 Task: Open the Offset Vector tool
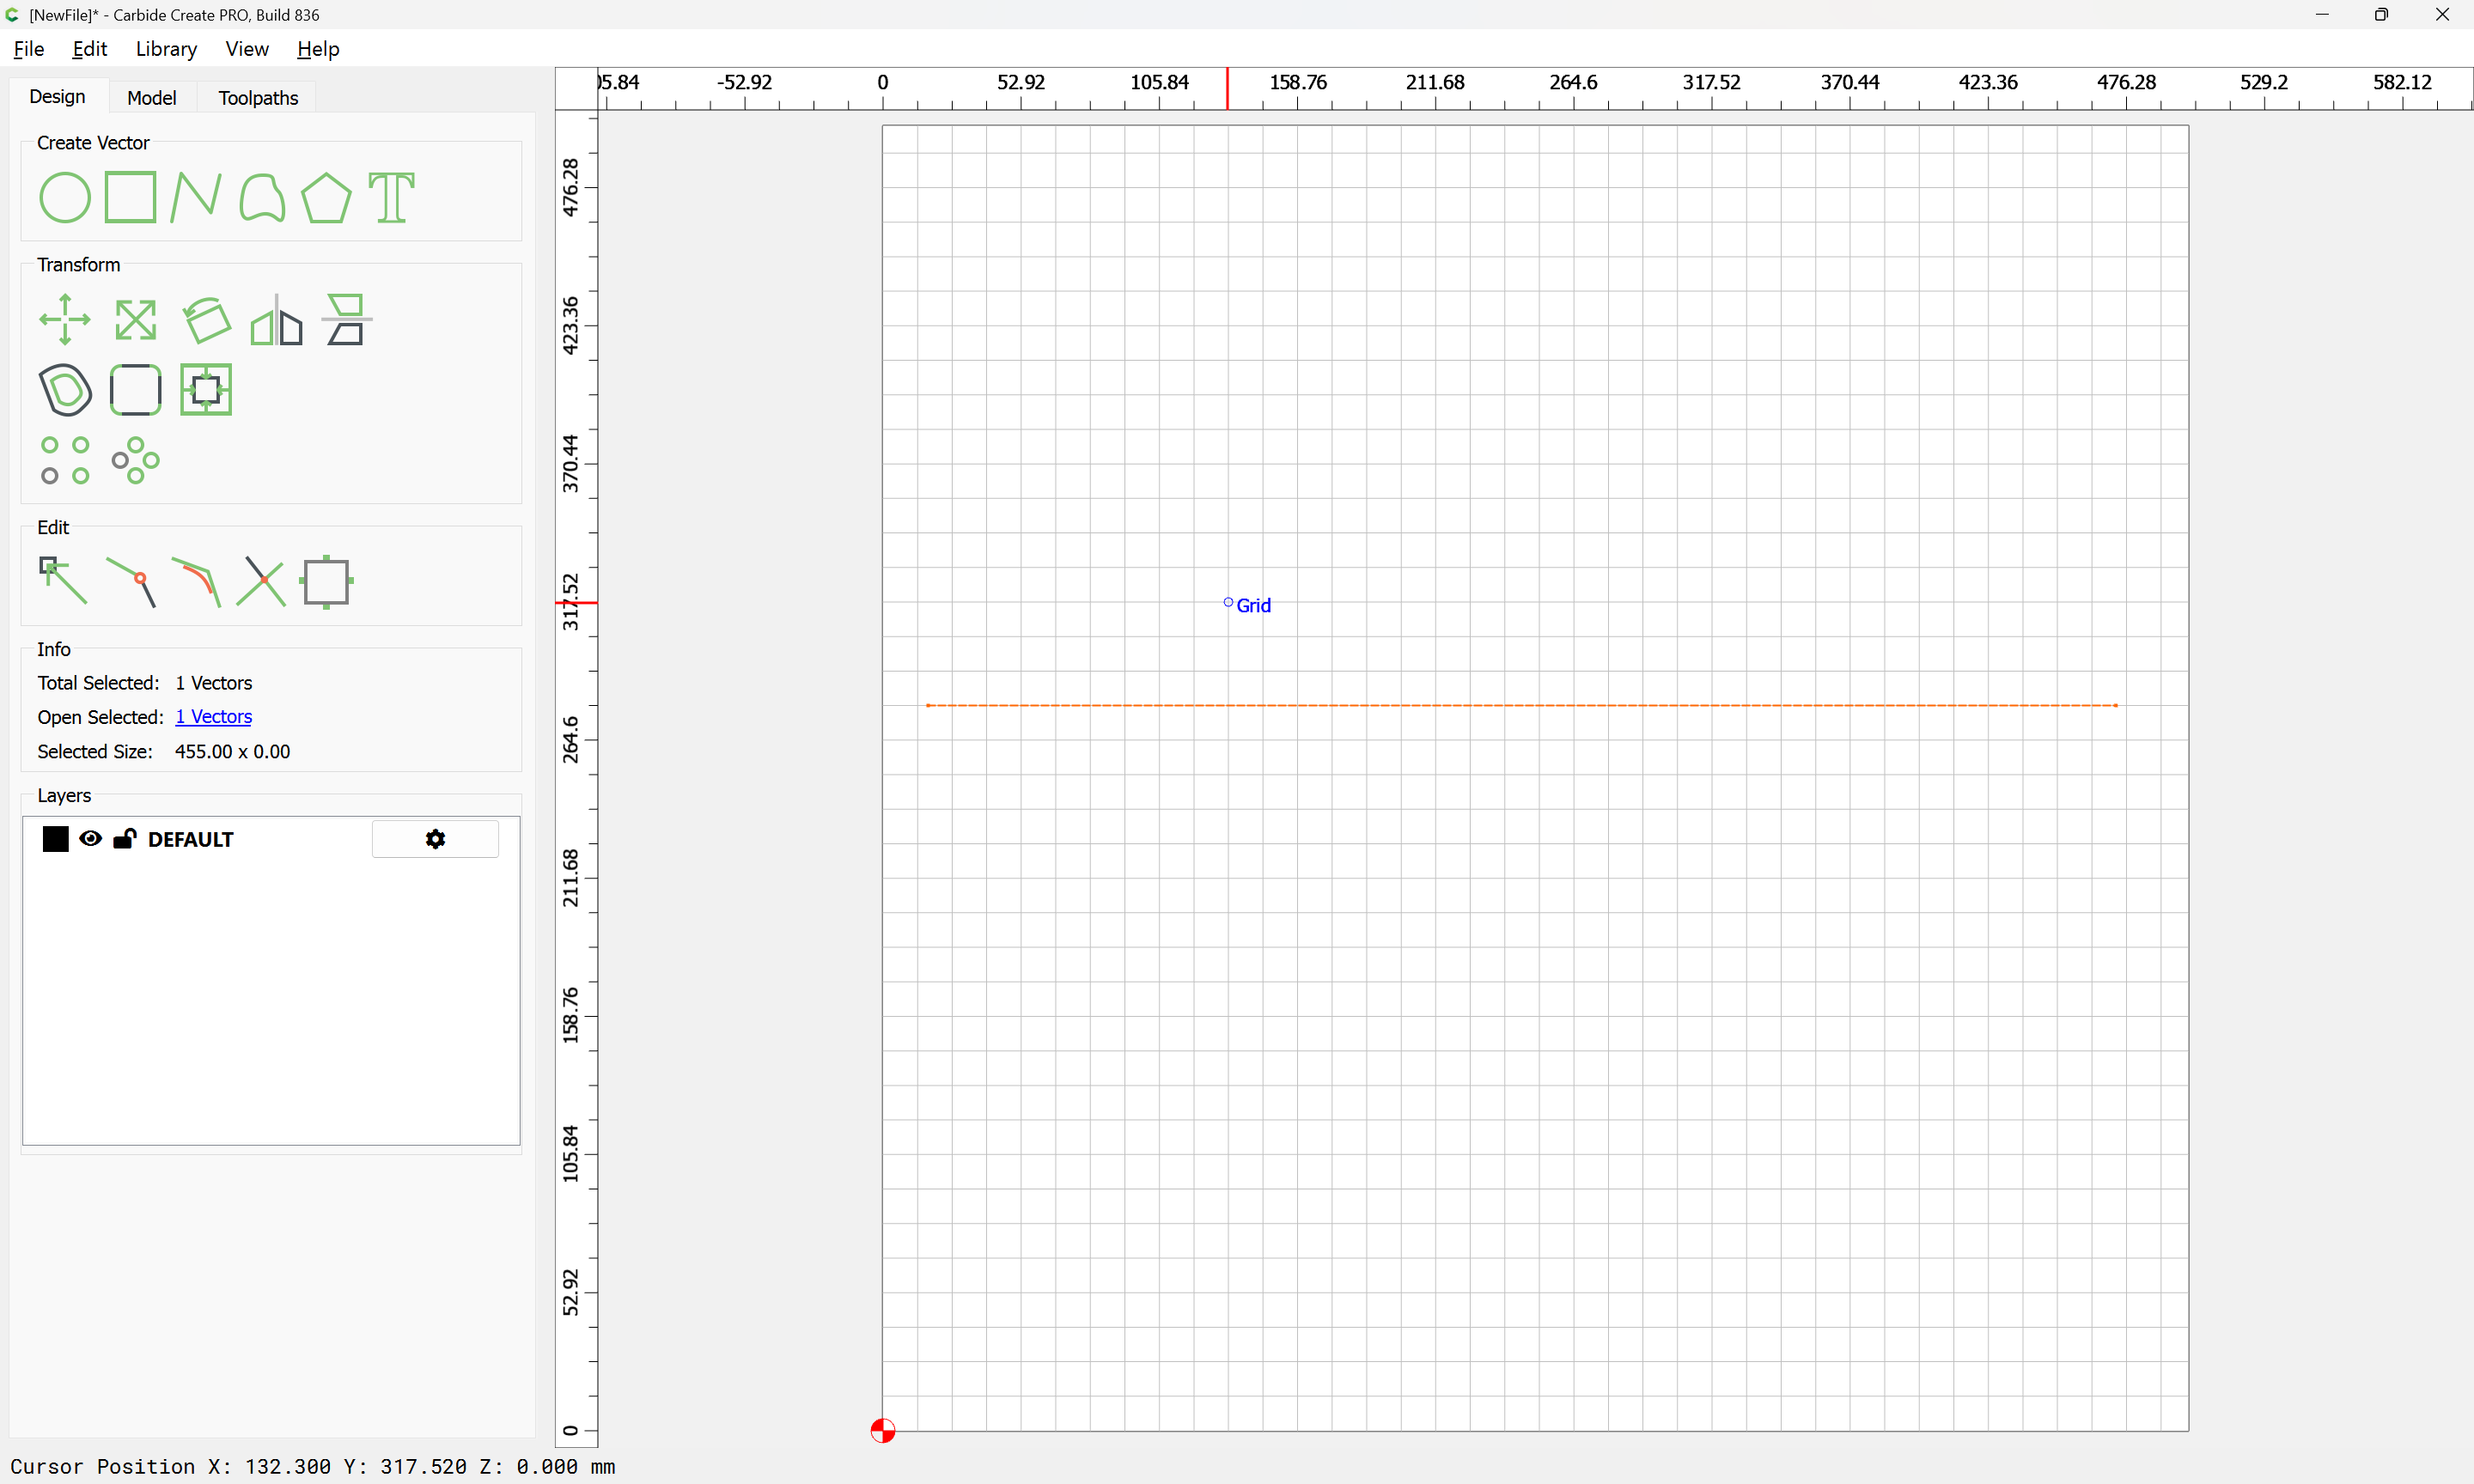[65, 390]
